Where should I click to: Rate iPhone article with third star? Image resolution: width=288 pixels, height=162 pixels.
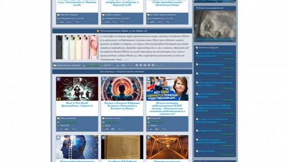coord(145,65)
